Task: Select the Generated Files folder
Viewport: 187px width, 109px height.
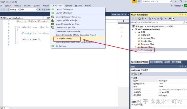Action: [148, 38]
